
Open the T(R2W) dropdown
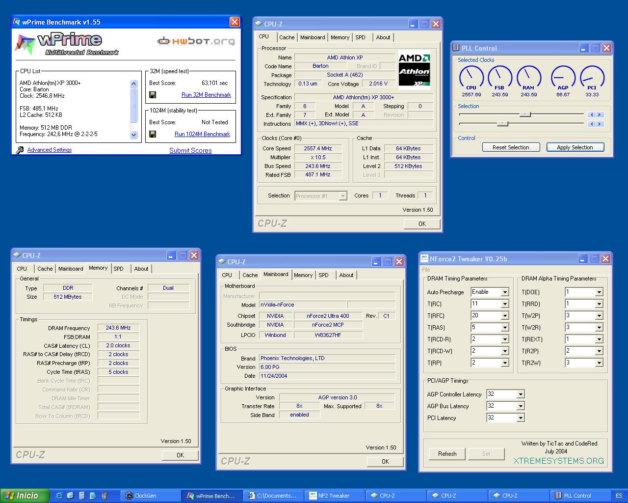(x=599, y=363)
